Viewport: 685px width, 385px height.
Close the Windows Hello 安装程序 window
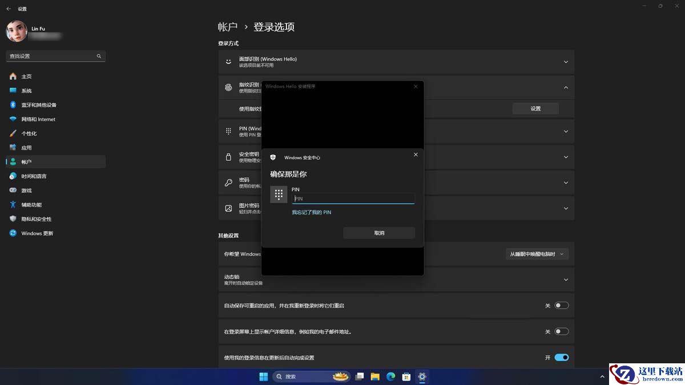[x=416, y=86]
